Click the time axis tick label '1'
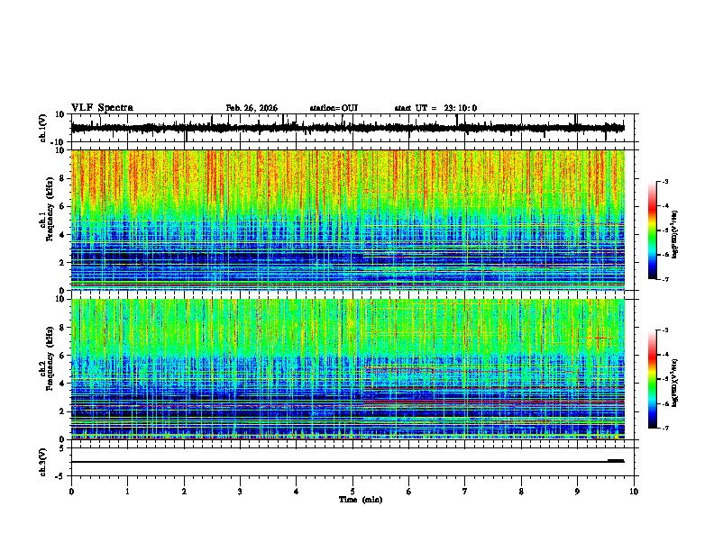Screen dimensions: 714x551 (127, 492)
